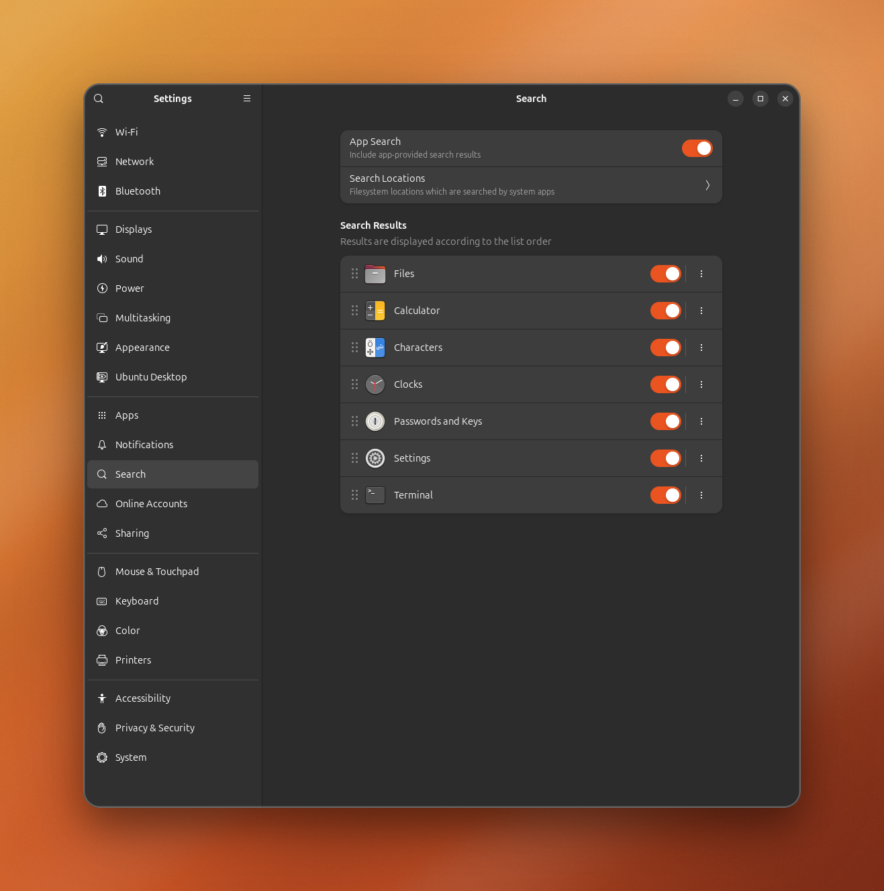The width and height of the screenshot is (884, 891).
Task: Open Mouse & Touchpad settings
Action: pos(173,572)
